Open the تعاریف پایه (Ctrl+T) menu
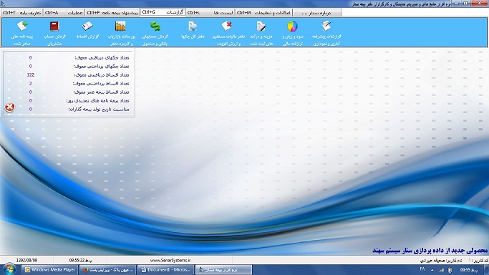Screen dimensions: 489x275 click(x=21, y=12)
